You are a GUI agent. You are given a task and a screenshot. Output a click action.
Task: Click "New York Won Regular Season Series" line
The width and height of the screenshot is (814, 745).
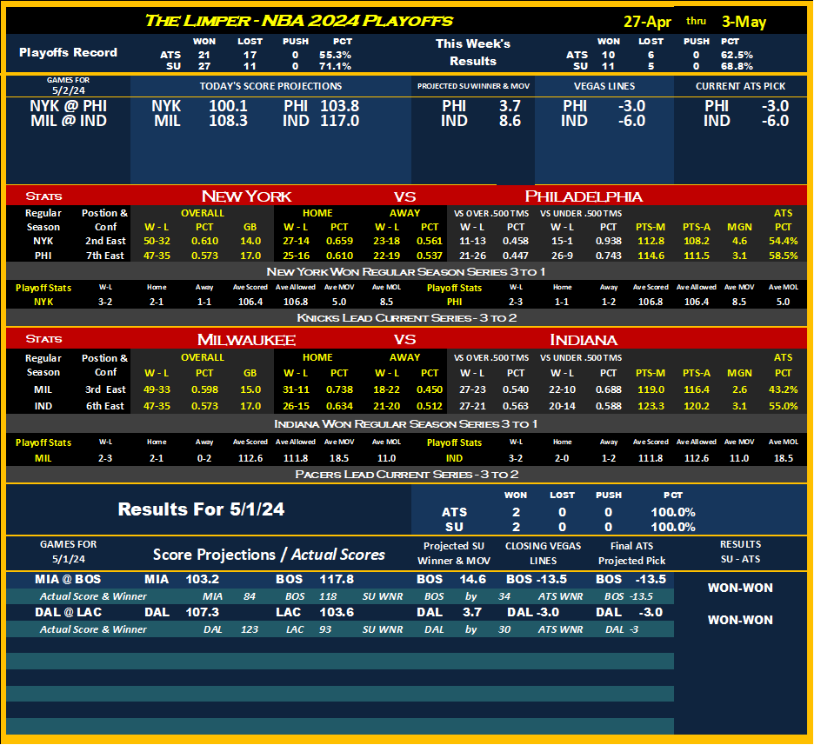click(406, 272)
